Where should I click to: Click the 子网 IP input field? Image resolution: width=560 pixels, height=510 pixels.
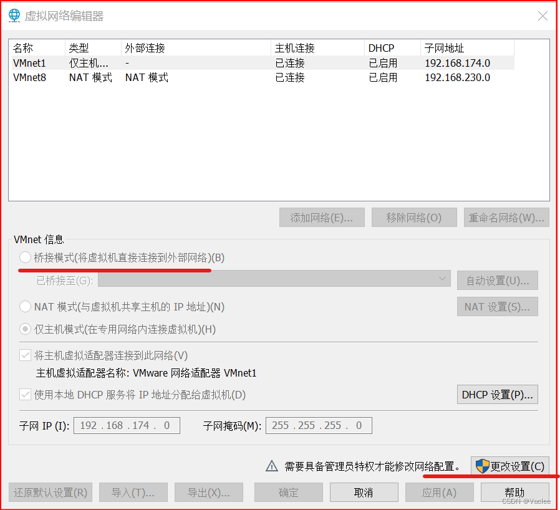(x=127, y=425)
